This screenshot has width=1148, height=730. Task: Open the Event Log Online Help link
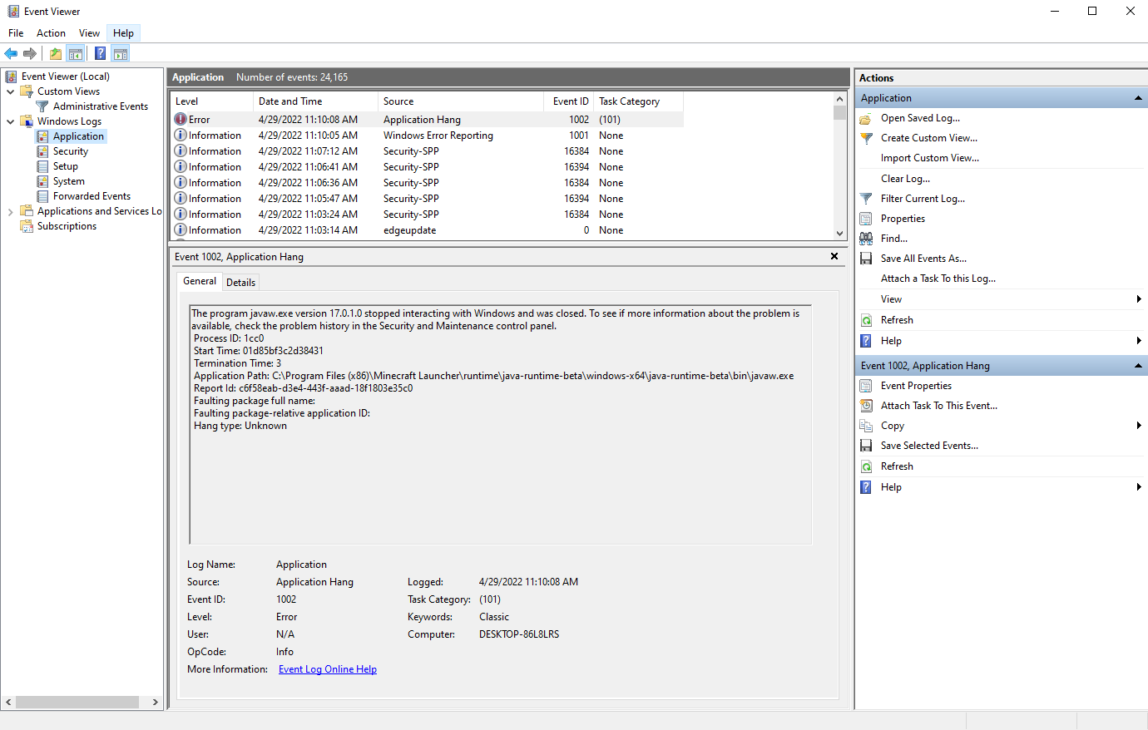[x=327, y=669]
